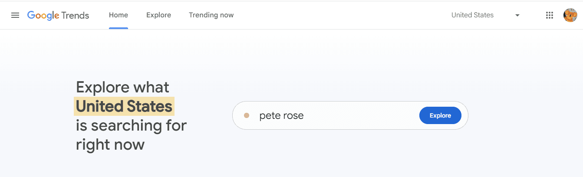The image size is (583, 177).
Task: Click the word Trends in the logo
Action: [75, 16]
